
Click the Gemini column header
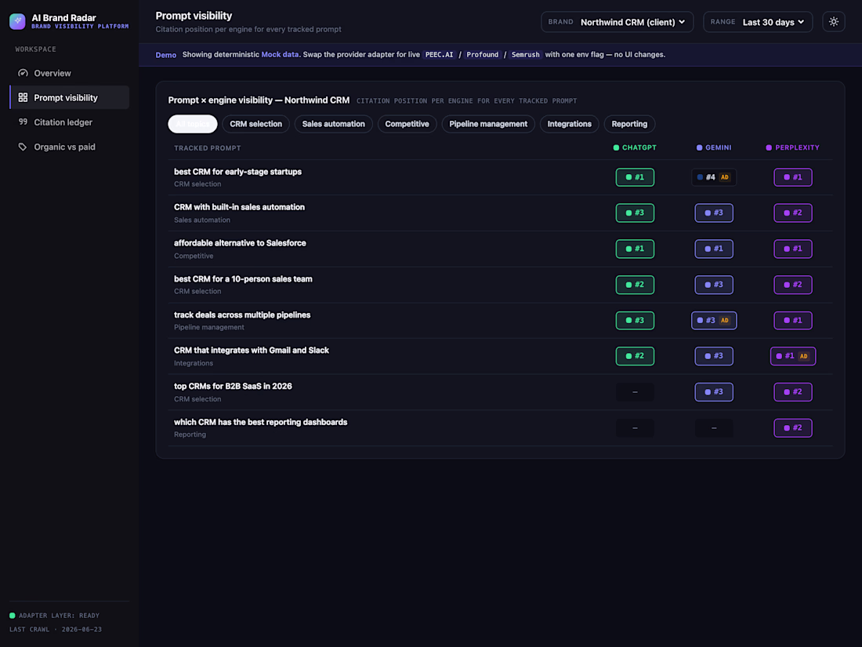(x=714, y=147)
